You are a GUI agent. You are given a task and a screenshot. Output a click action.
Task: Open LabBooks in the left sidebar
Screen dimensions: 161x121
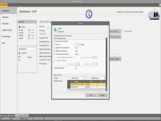tap(5, 17)
